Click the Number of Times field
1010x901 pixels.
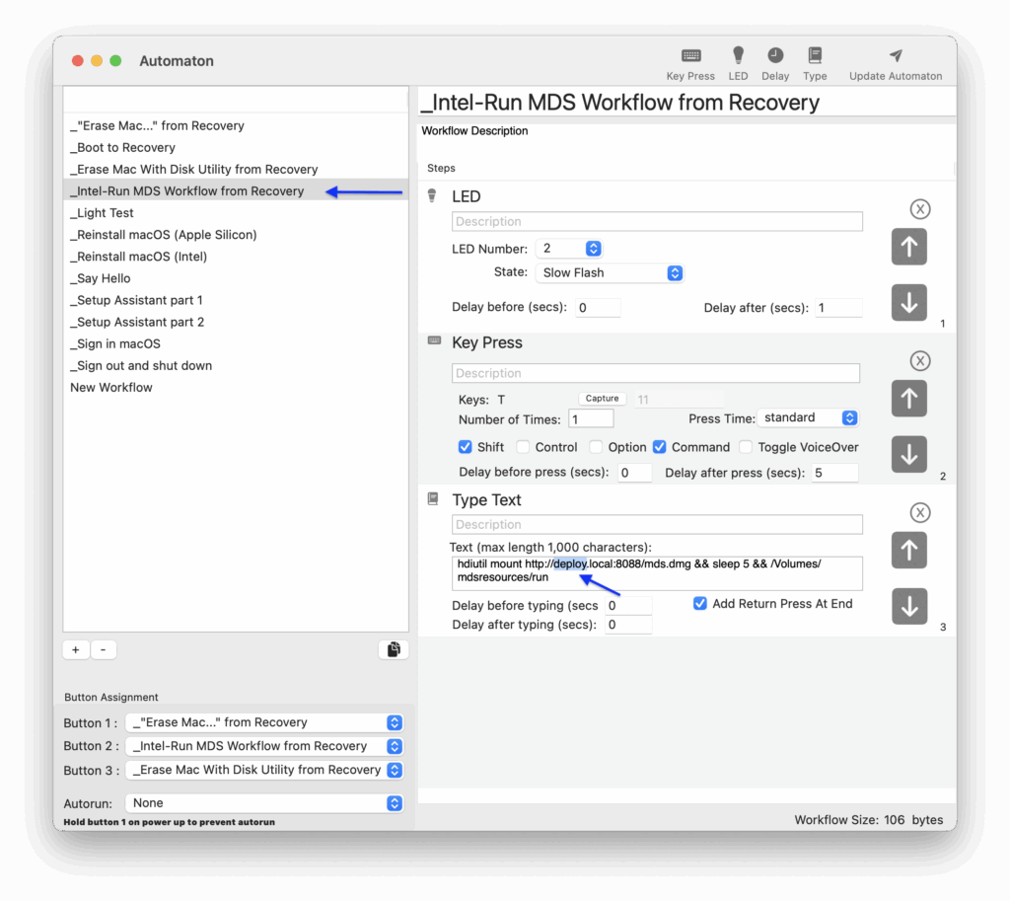[591, 419]
